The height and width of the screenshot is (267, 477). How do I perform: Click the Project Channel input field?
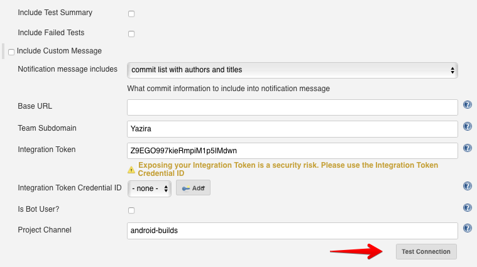292,231
